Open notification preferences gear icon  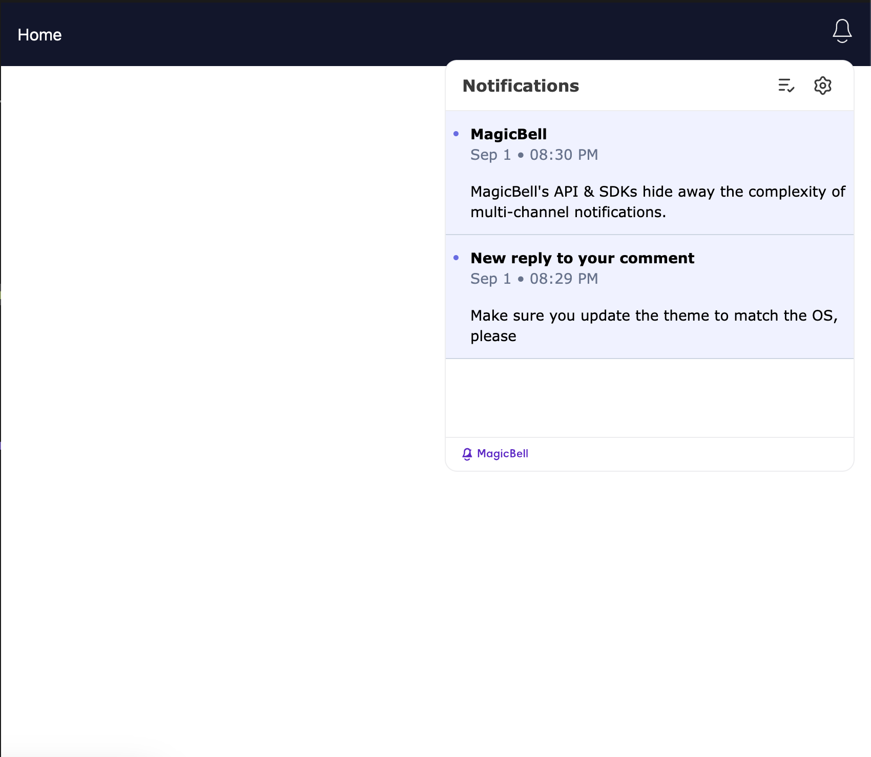[x=822, y=86]
